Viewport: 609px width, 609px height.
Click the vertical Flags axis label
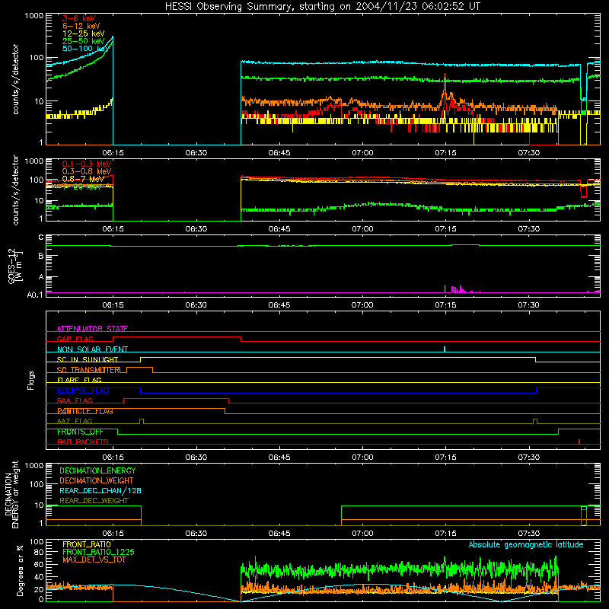pos(31,380)
